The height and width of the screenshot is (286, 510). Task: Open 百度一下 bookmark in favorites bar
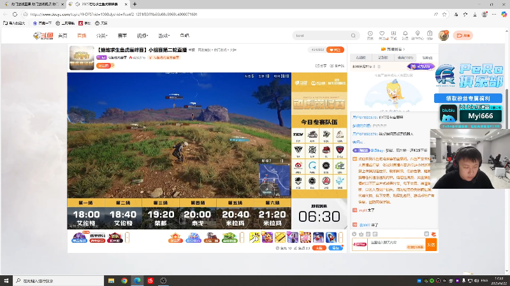click(42, 24)
